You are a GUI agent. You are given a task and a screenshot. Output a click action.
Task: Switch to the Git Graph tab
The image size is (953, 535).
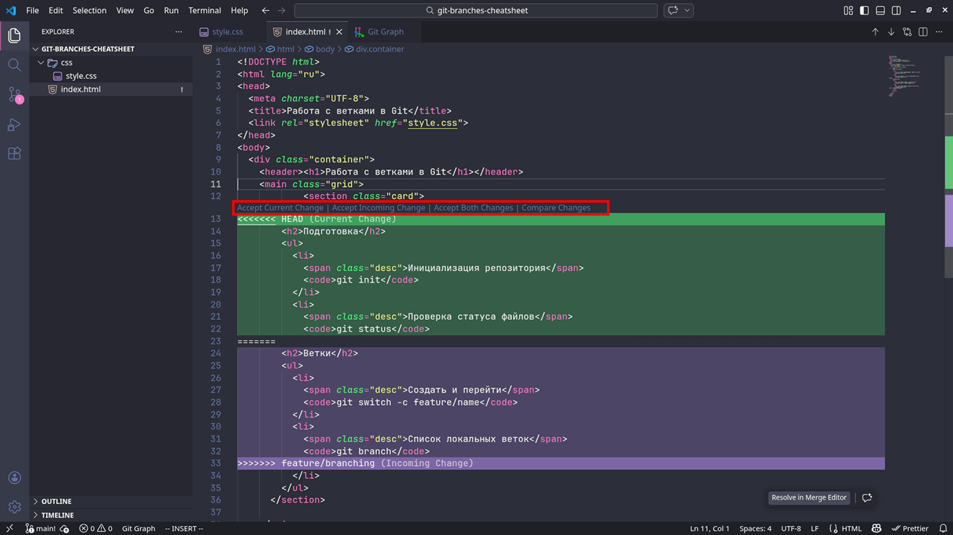[x=385, y=32]
